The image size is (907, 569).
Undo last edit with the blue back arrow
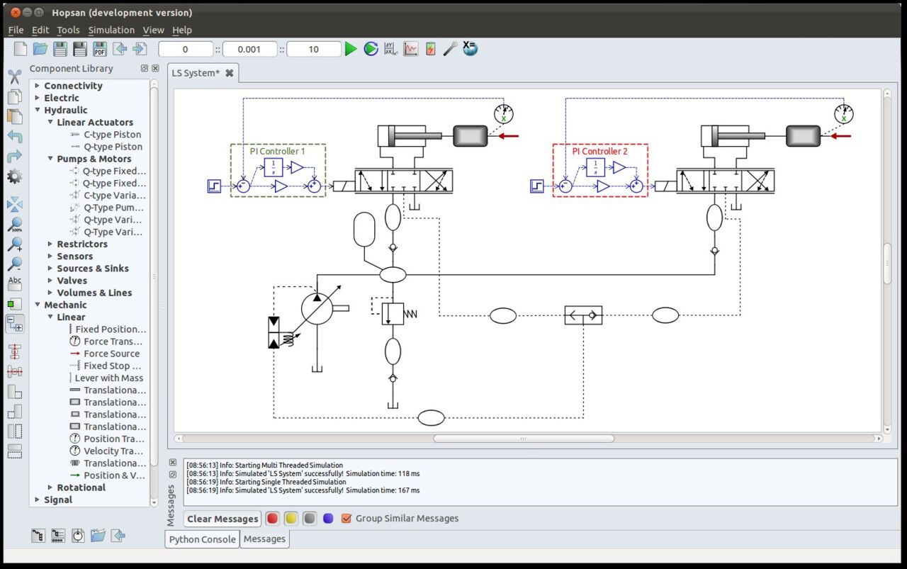point(15,137)
